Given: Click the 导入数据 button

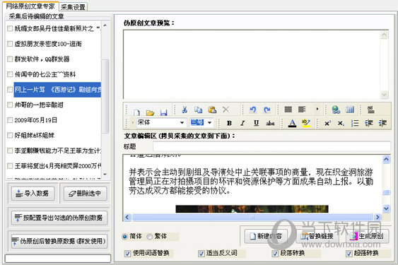Looking at the screenshot, I should [33, 194].
